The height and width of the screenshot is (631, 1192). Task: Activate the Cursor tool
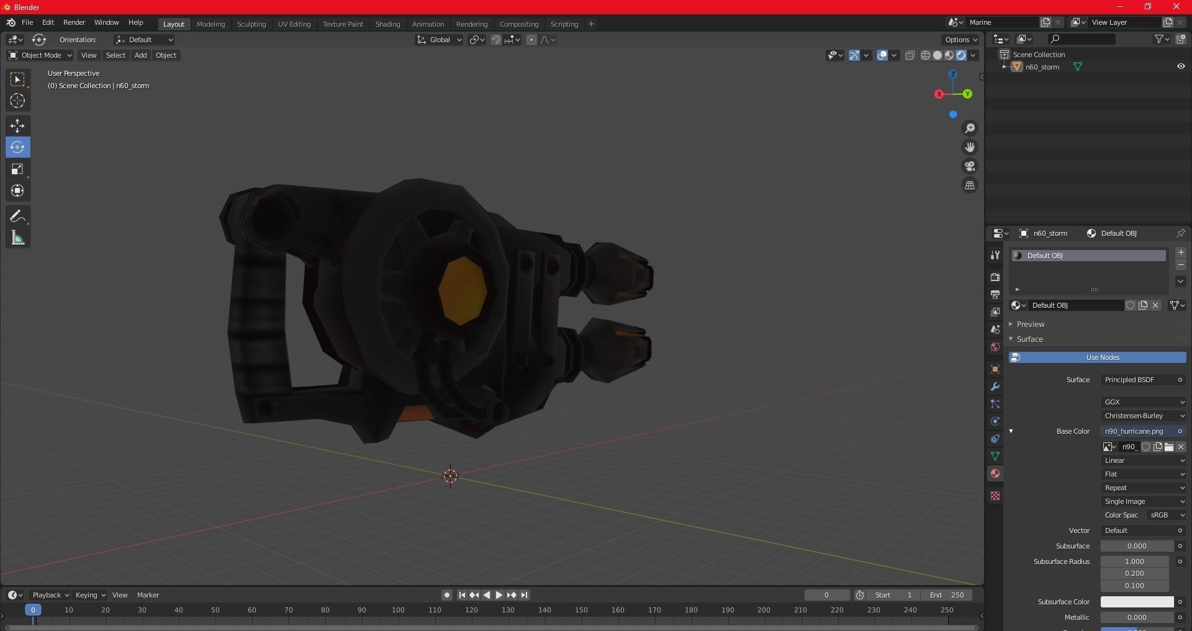tap(17, 101)
